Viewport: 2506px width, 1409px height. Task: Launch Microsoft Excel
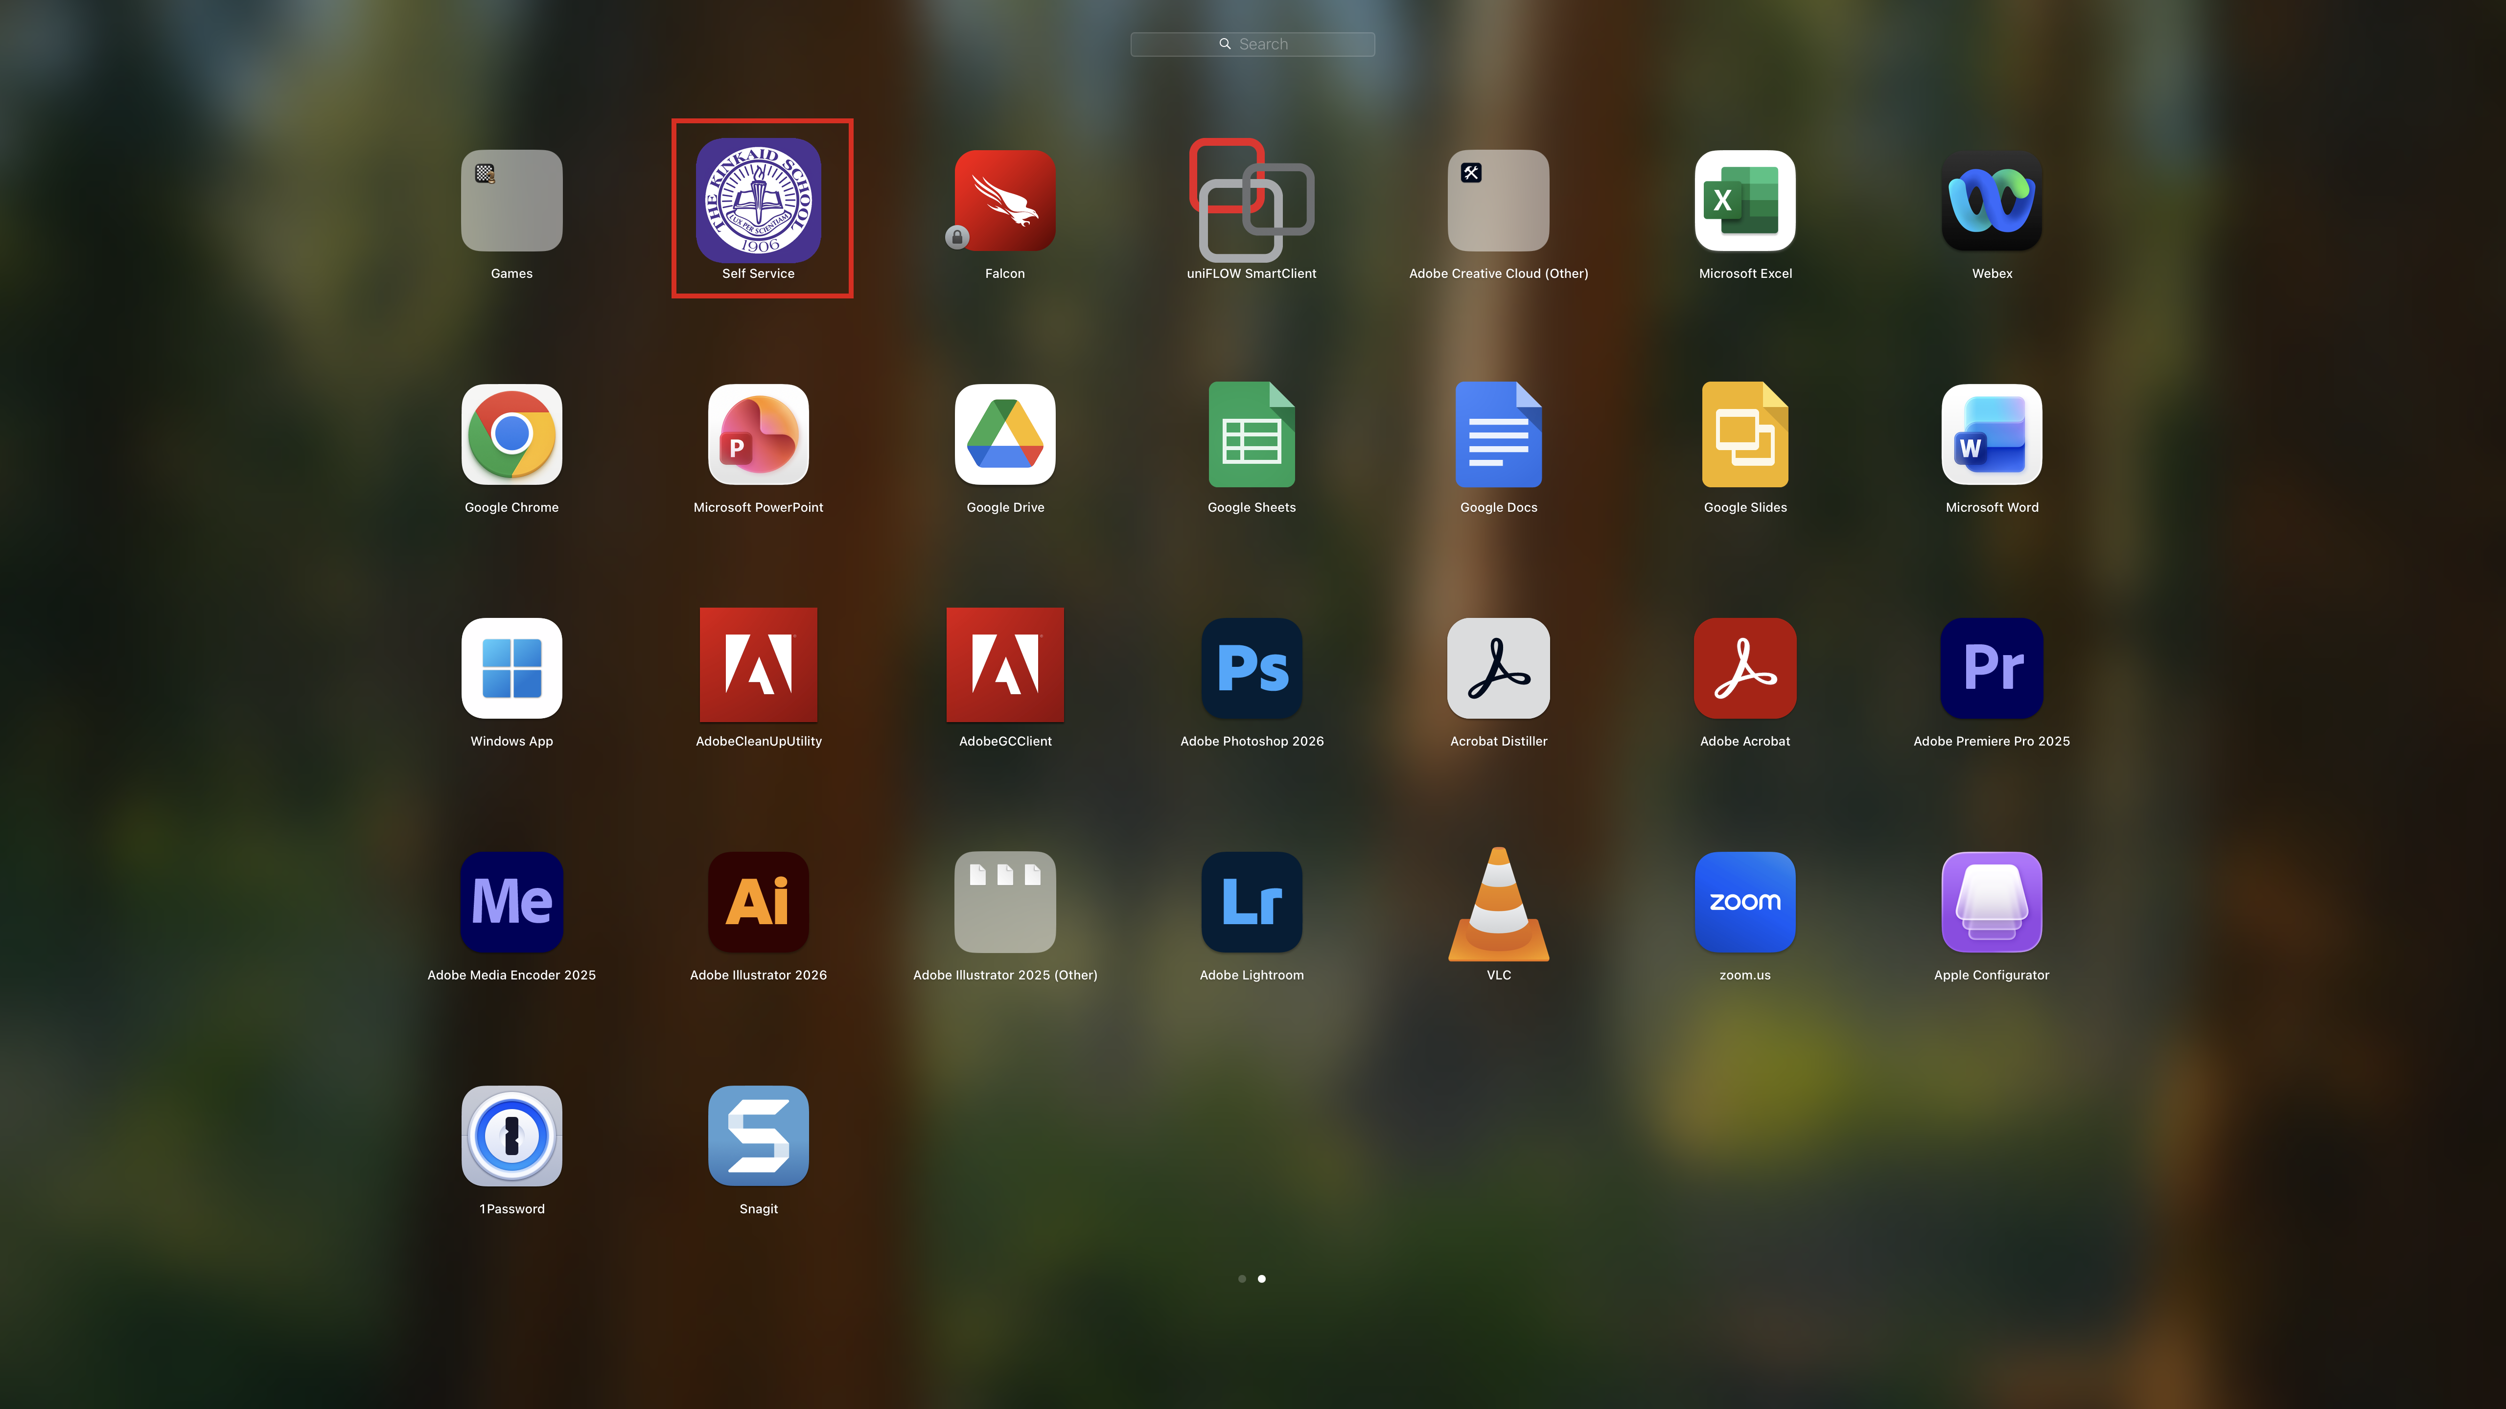coord(1744,200)
